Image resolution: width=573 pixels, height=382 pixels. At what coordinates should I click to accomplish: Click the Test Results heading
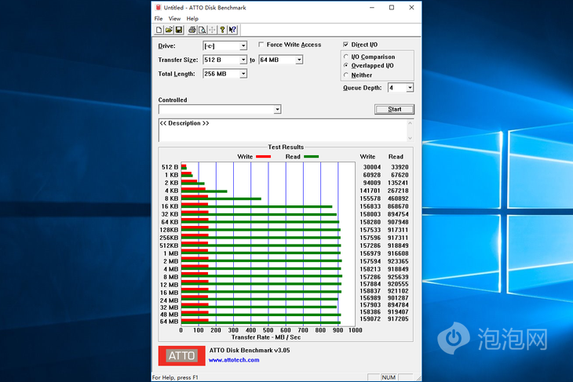point(286,147)
